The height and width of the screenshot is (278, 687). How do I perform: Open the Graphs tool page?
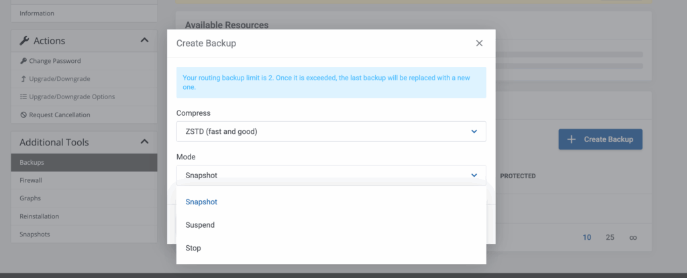tap(30, 198)
